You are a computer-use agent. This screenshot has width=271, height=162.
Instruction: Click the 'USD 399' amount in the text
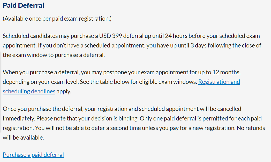(x=111, y=36)
